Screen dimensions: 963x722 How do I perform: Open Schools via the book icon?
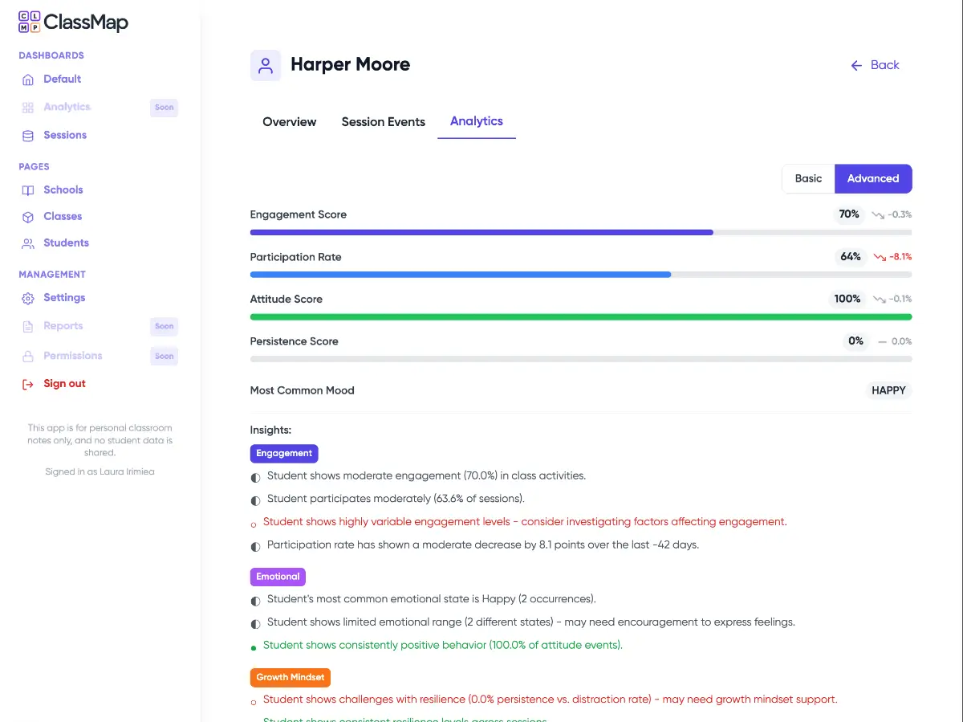28,190
